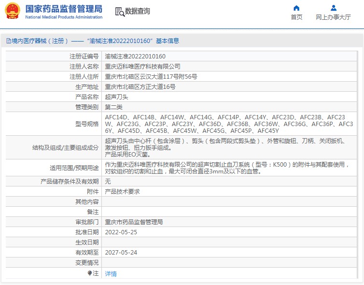Click the 适用范围/预期用途 label

coord(74,168)
